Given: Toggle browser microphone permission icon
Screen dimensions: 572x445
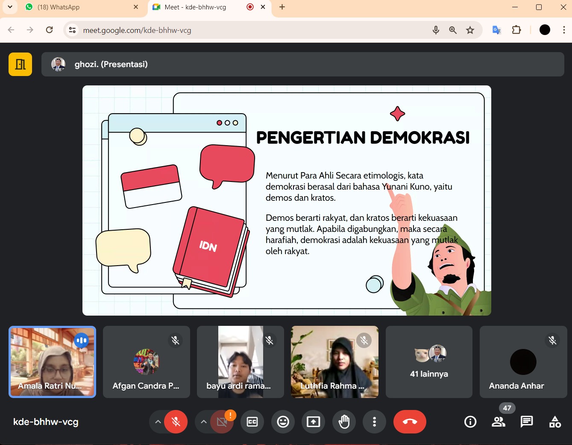Looking at the screenshot, I should 436,30.
